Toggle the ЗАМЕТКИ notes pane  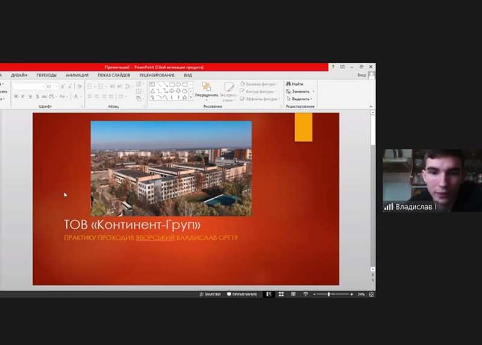click(x=210, y=295)
